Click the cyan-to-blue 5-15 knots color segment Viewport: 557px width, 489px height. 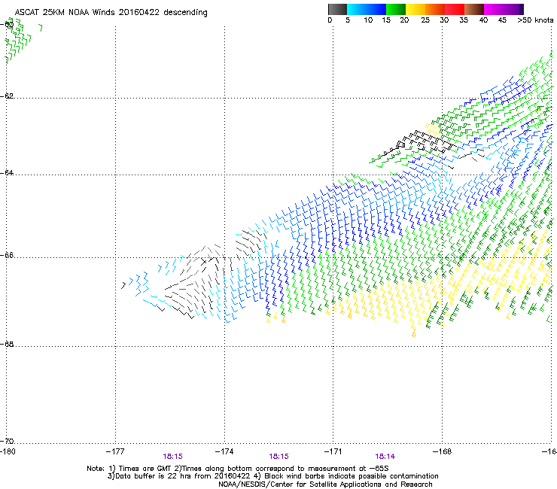tap(367, 9)
